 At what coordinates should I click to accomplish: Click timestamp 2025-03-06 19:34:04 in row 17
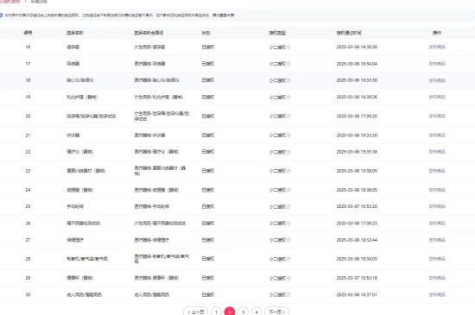[357, 64]
